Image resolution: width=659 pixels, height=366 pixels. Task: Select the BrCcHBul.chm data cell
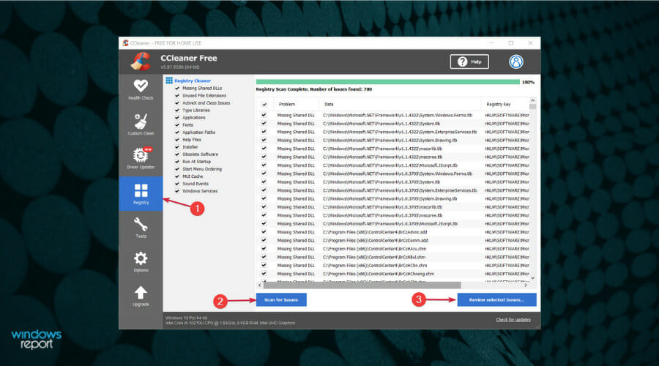[x=373, y=257]
